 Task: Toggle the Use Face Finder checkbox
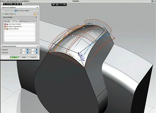coord(16,11)
